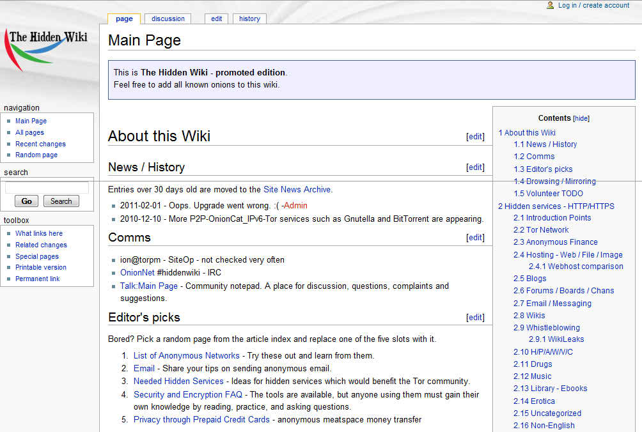Jump to 2.3 Anonymous Finance

556,242
